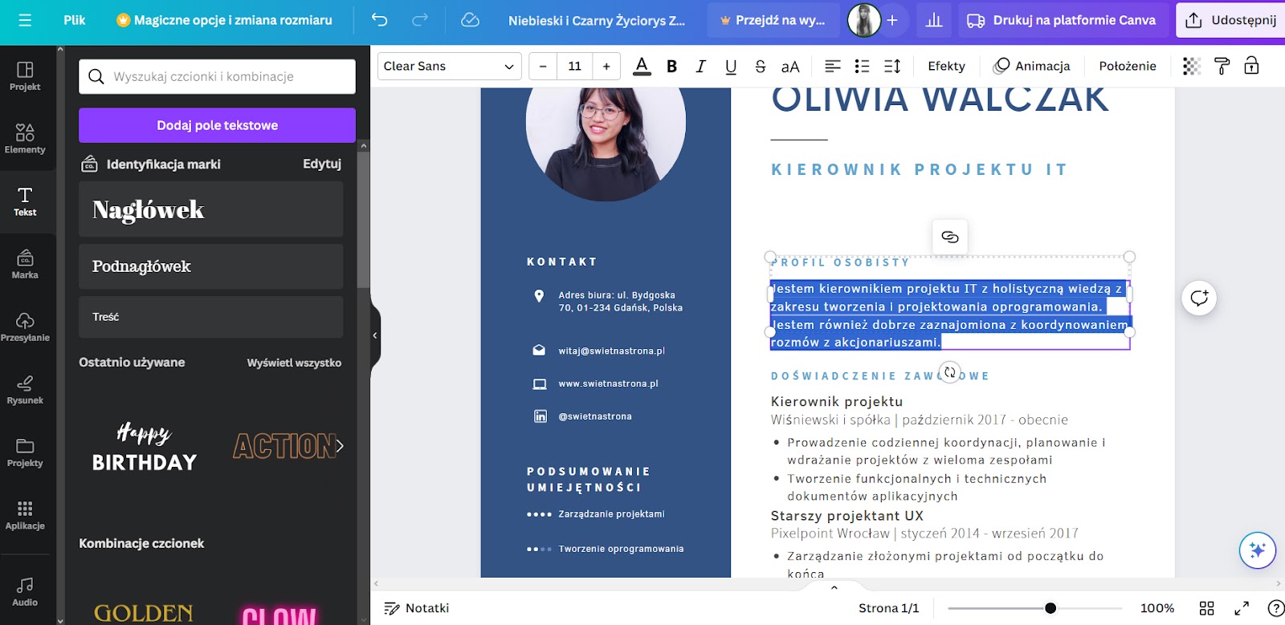
Task: Open the Animacja panel
Action: (1032, 67)
